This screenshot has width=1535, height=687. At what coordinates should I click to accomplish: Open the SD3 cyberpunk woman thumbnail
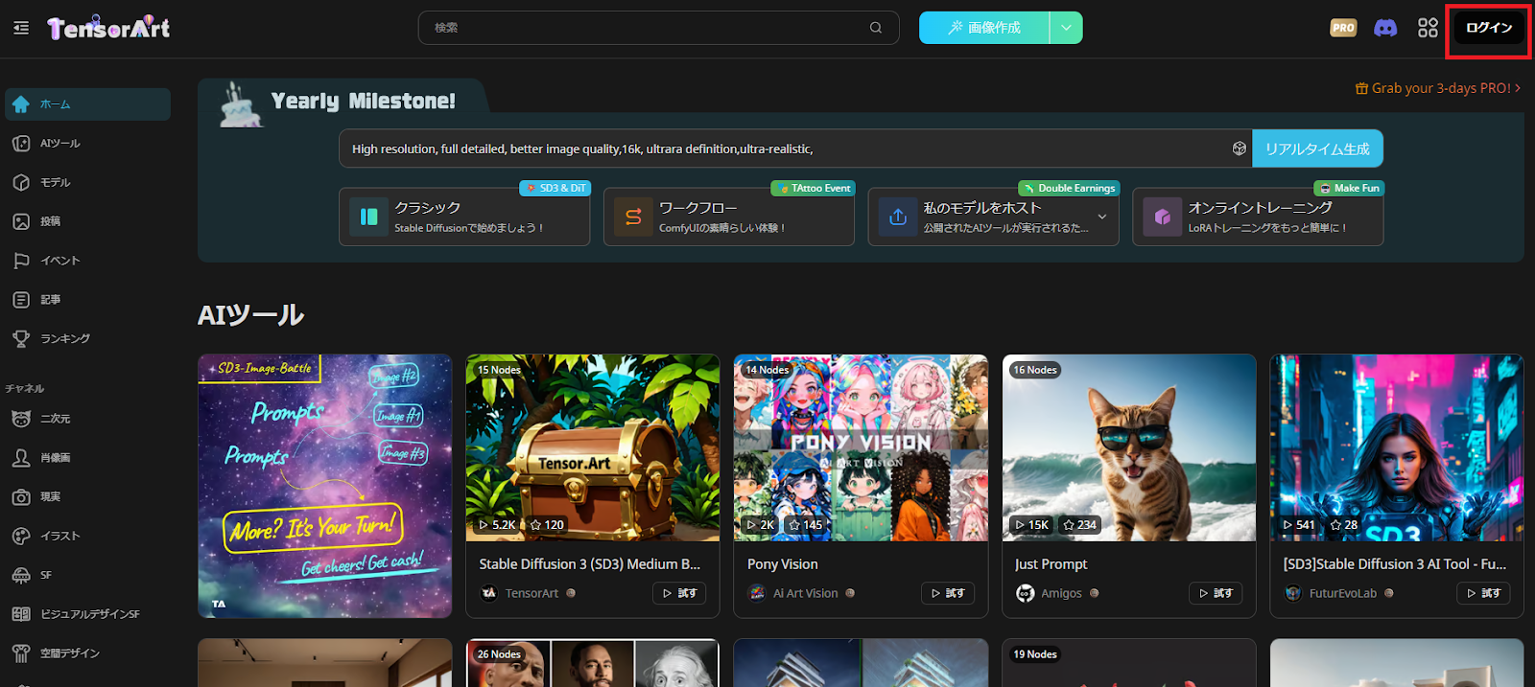(1397, 447)
